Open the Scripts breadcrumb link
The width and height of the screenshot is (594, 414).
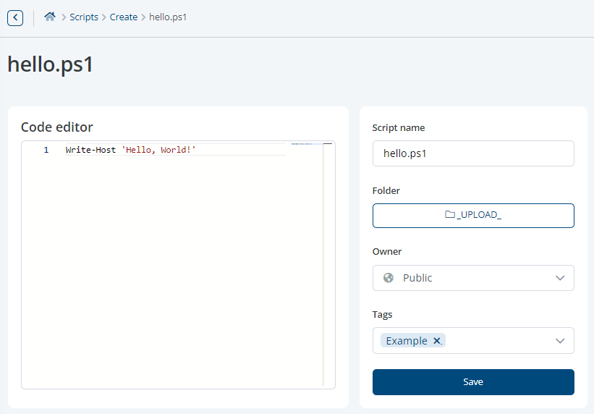point(84,17)
